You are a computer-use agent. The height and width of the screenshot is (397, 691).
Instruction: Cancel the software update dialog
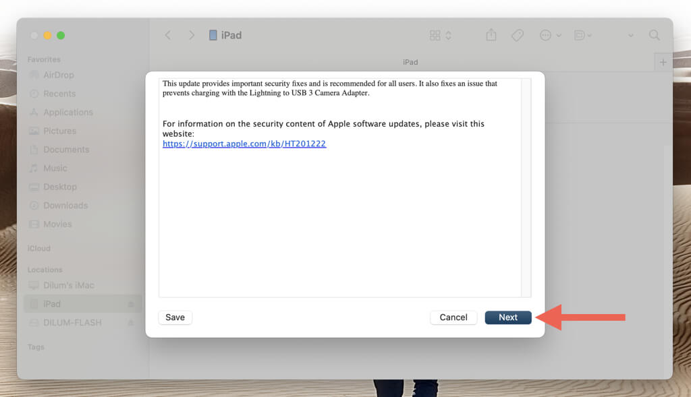pos(453,317)
